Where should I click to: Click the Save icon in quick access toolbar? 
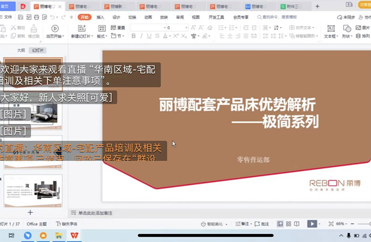point(20,17)
